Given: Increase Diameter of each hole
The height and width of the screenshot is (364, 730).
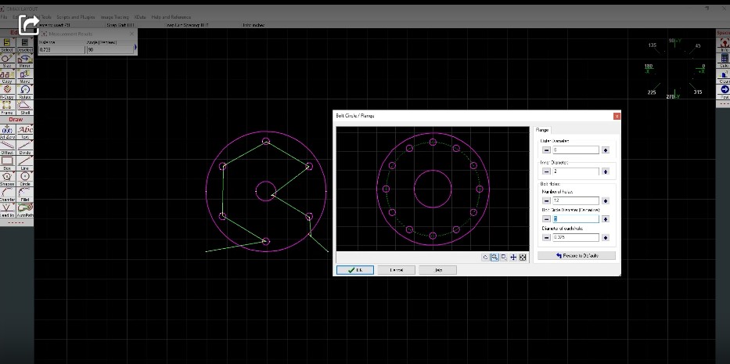Looking at the screenshot, I should point(606,238).
